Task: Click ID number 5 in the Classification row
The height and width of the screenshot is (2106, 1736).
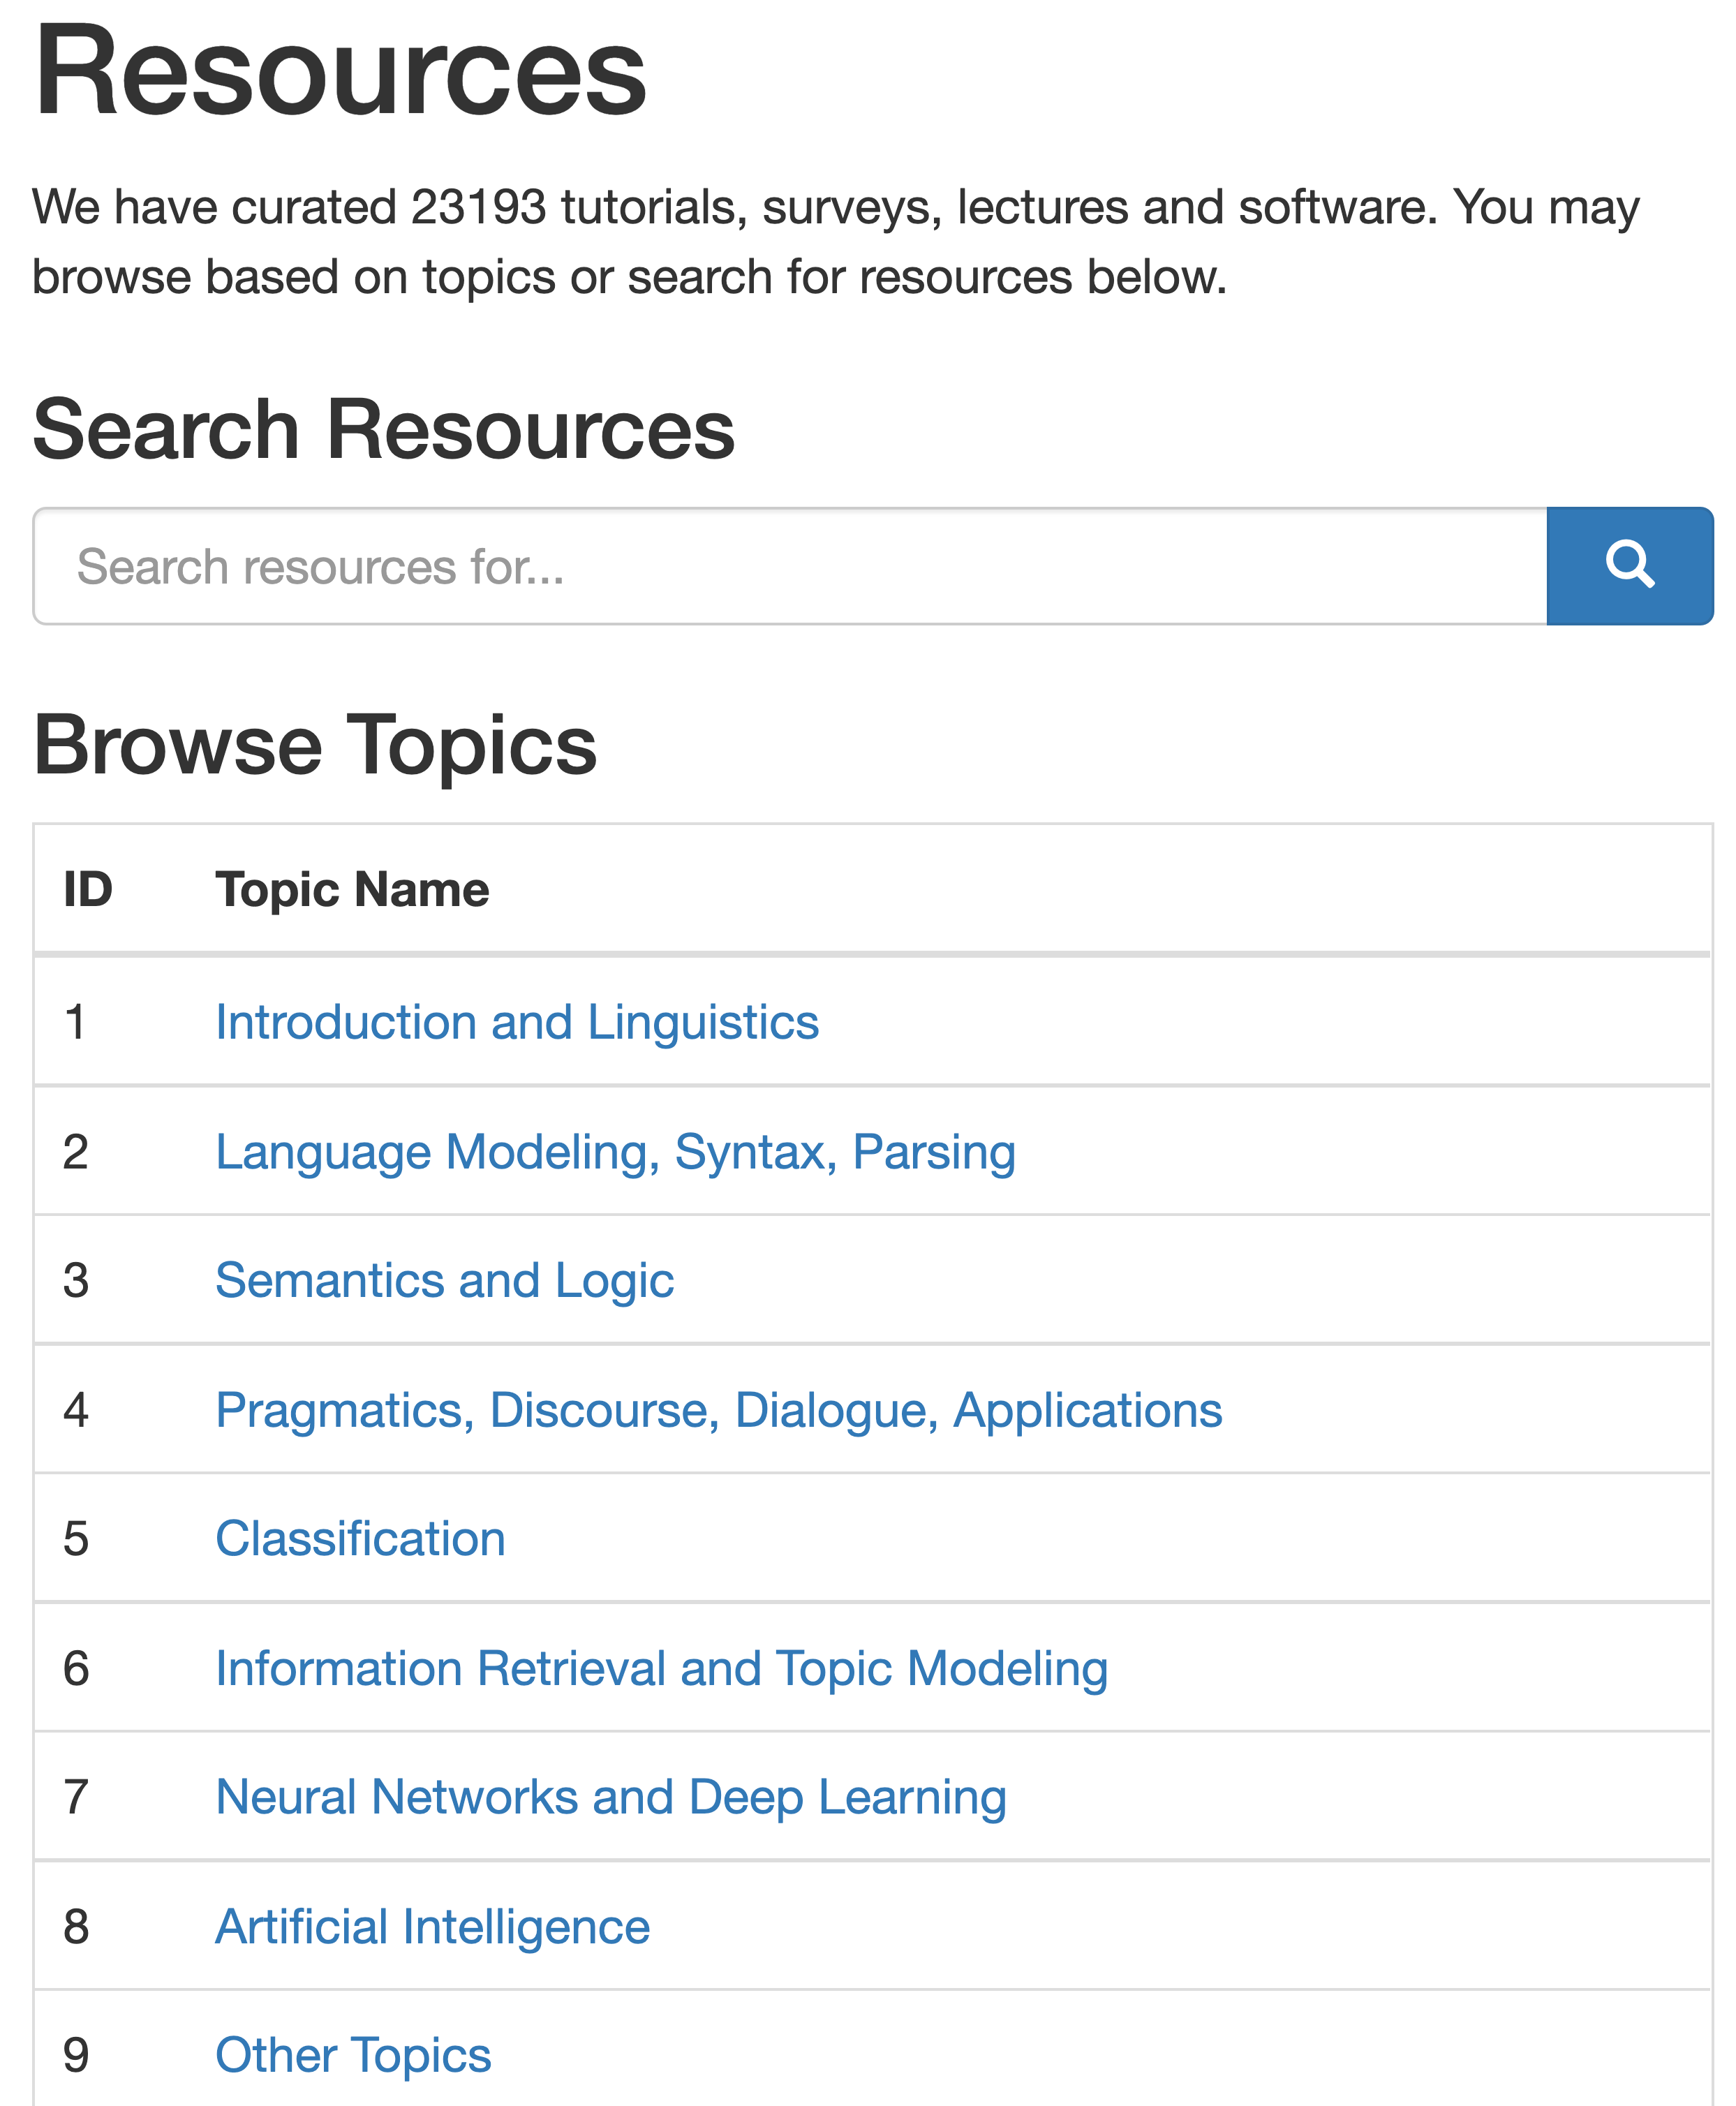Action: pos(76,1538)
